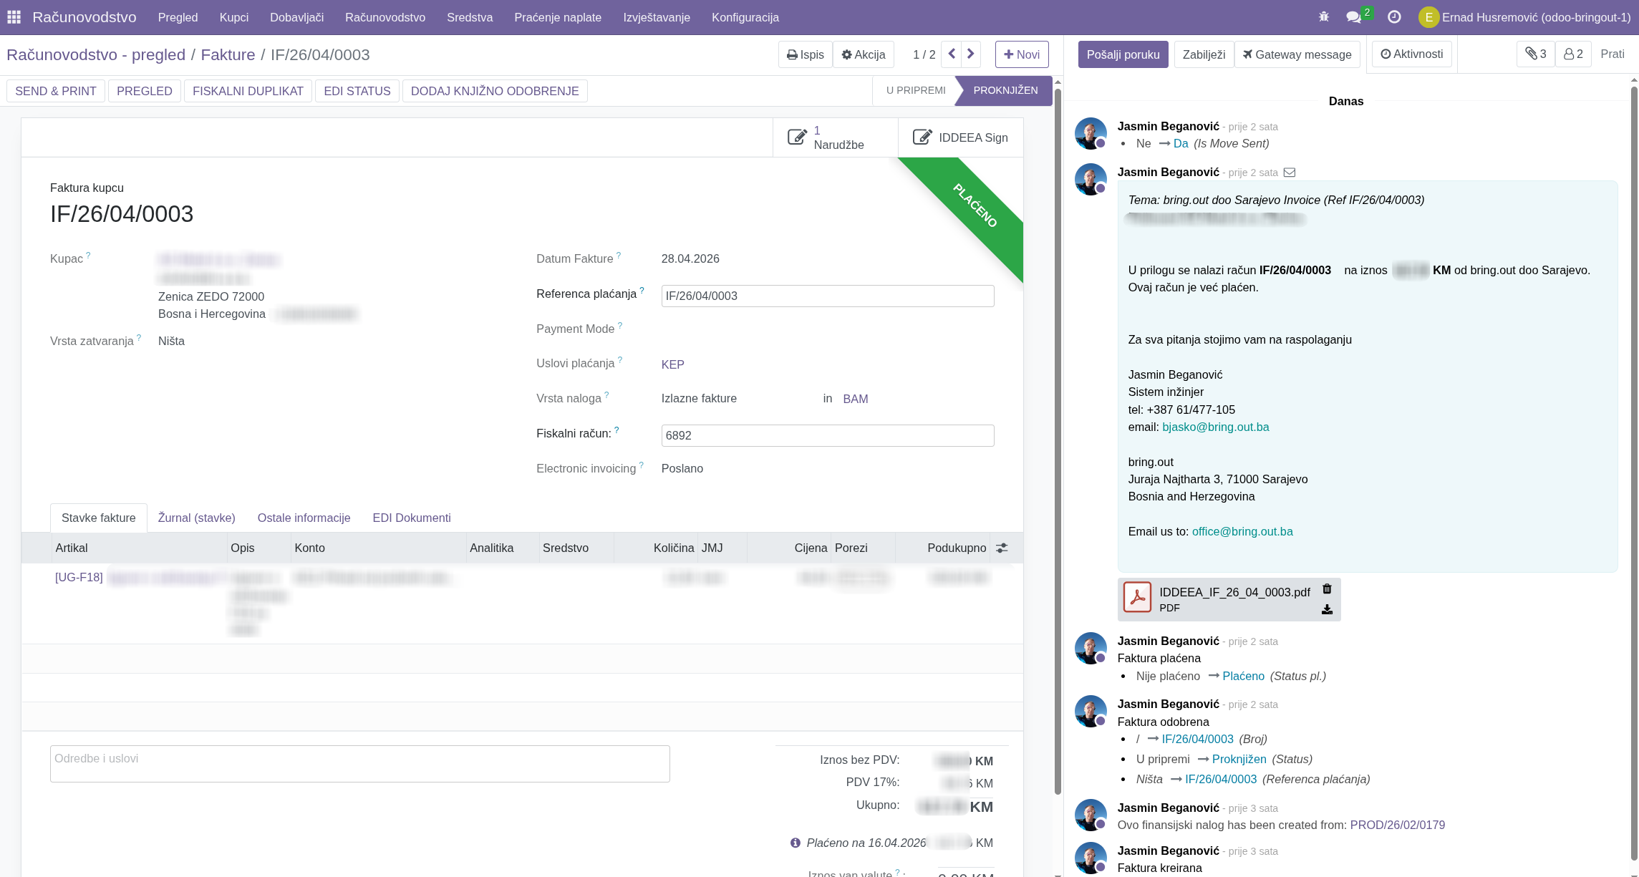Go to next record arrow
Screen dimensions: 1639x877
971,54
